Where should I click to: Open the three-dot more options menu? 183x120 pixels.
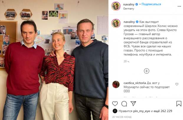click(179, 6)
